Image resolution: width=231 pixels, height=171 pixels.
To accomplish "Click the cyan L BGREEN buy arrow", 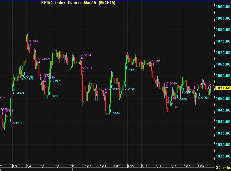I will 10,120.
